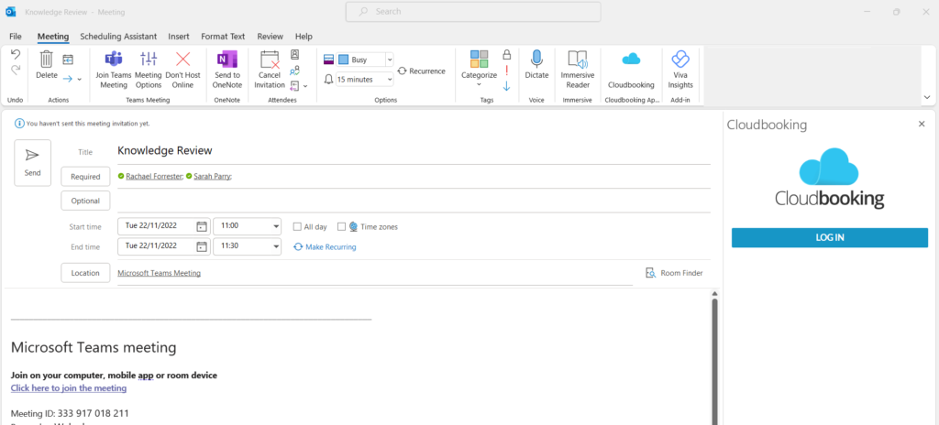Screen dimensions: 939x425
Task: Open the End time calendar picker icon
Action: coord(202,246)
